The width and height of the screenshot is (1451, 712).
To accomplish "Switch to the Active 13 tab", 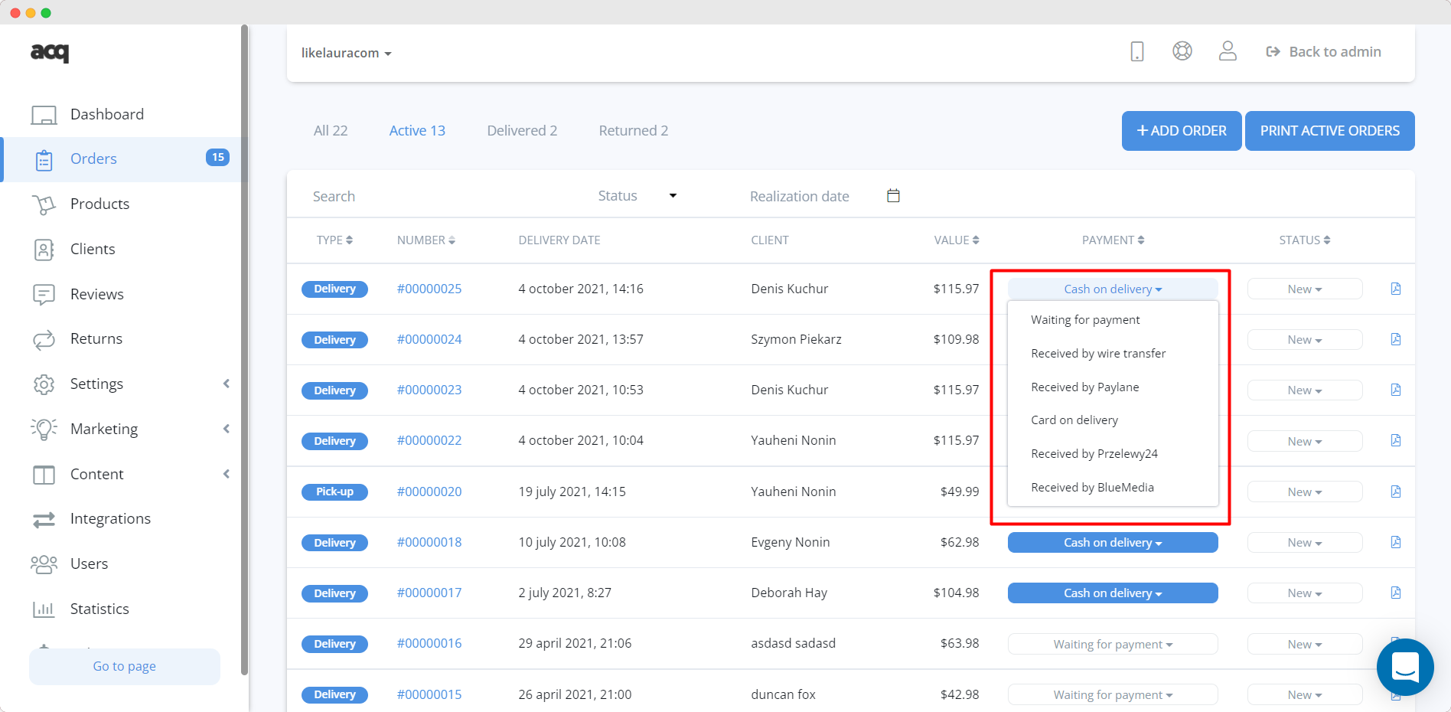I will [x=417, y=131].
